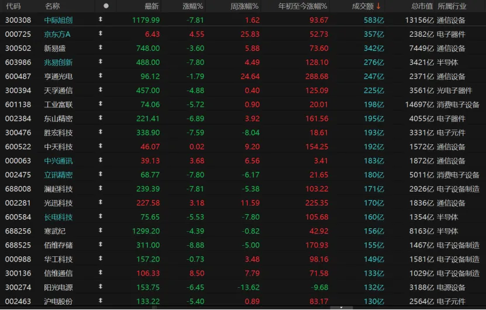Click the pin icon in 华工科技 row
The width and height of the screenshot is (486, 310).
click(x=101, y=259)
